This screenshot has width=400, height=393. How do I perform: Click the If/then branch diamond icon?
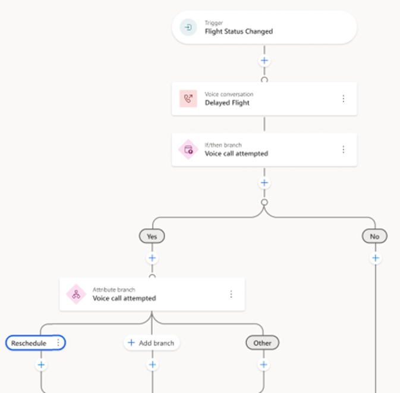188,149
